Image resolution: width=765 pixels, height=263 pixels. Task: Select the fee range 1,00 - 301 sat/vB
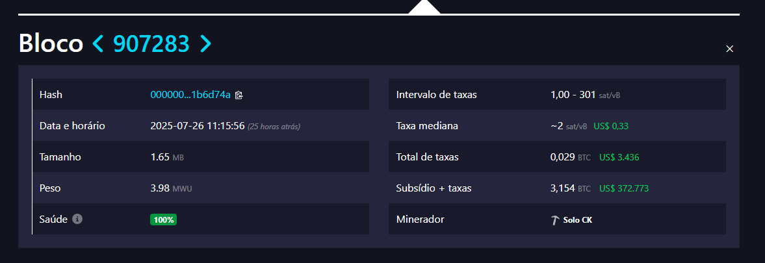585,95
